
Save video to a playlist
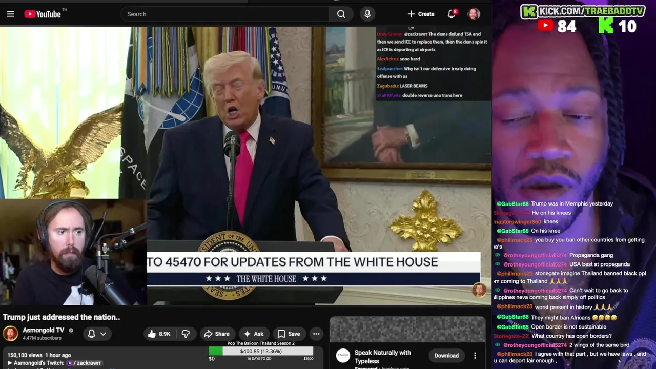pyautogui.click(x=289, y=334)
